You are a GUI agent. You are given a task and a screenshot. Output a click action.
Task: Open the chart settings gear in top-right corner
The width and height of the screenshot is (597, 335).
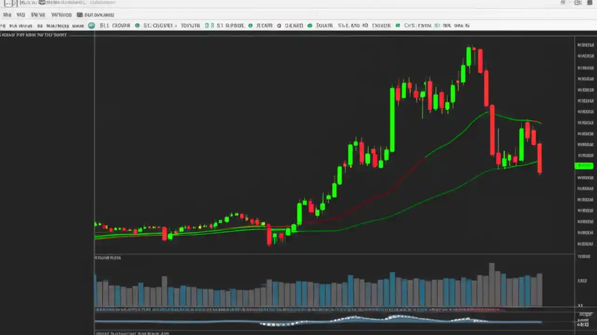coord(577,3)
